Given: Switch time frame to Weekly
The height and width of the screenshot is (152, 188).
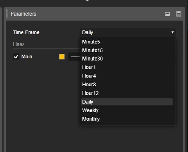Looking at the screenshot, I should coord(90,110).
